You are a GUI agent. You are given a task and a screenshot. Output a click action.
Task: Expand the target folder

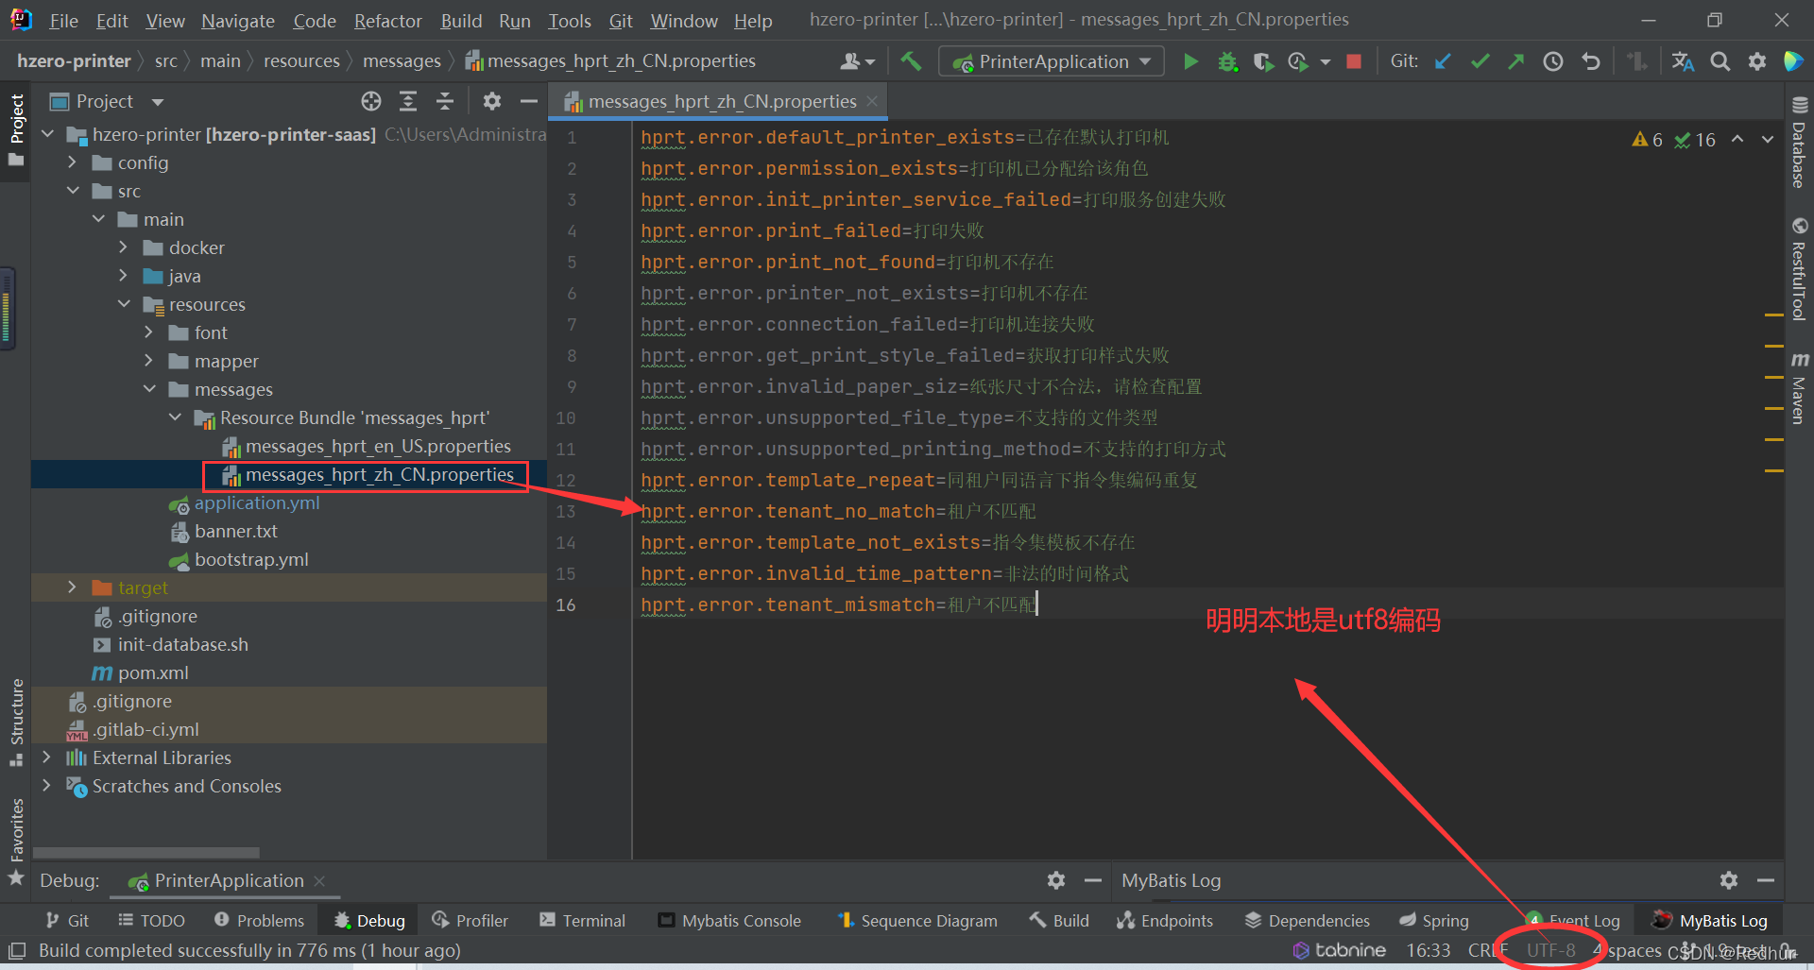coord(73,587)
